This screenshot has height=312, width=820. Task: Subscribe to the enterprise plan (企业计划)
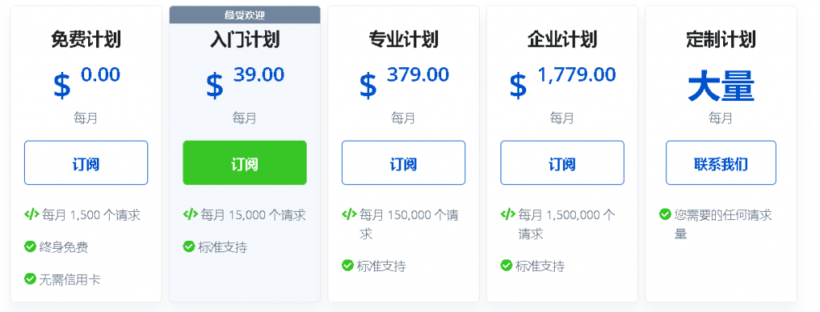coord(562,162)
